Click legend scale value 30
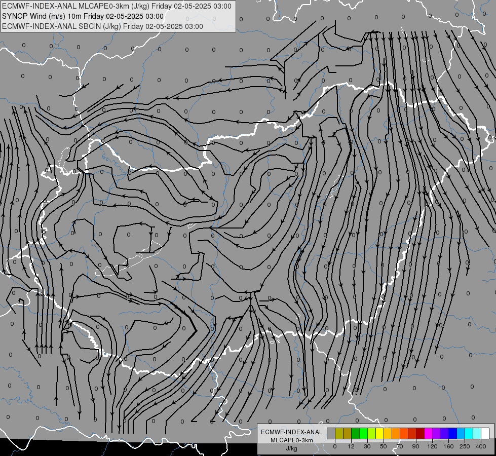This screenshot has width=496, height=456. [x=367, y=446]
